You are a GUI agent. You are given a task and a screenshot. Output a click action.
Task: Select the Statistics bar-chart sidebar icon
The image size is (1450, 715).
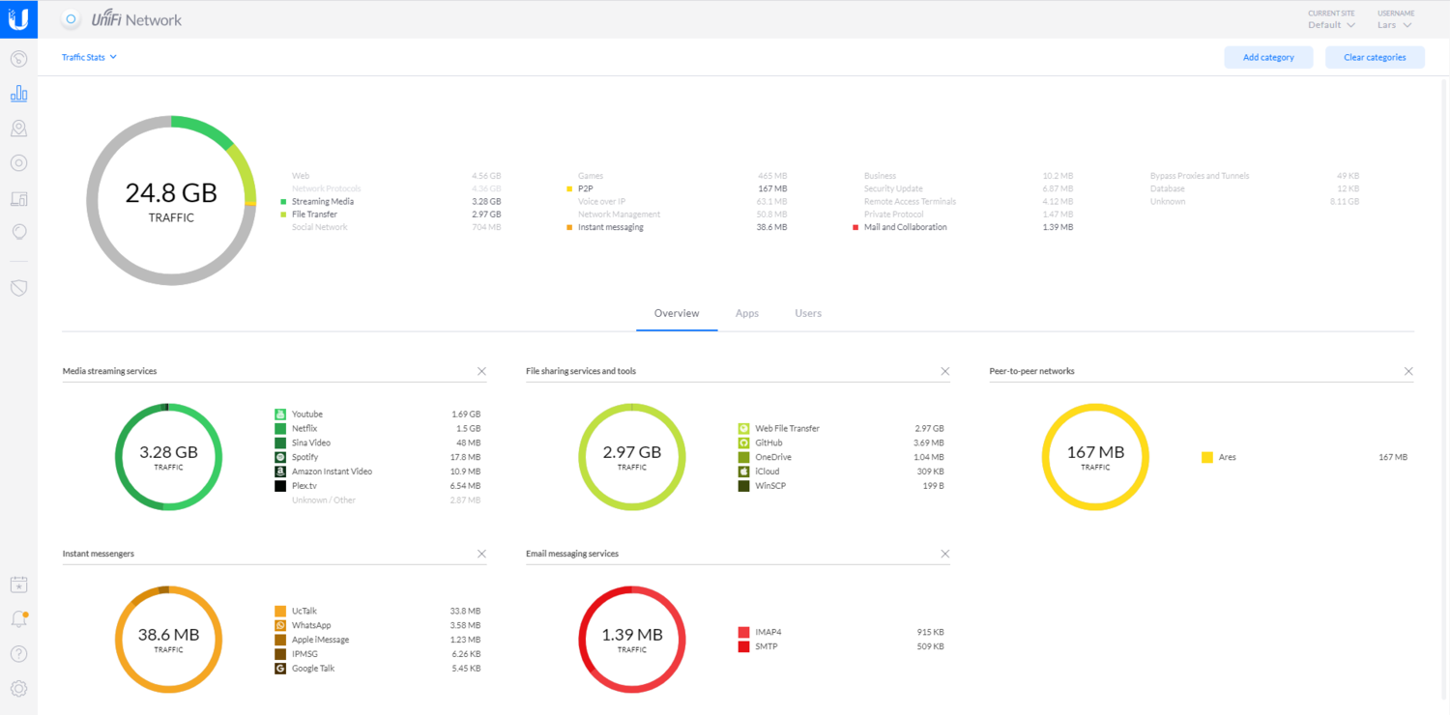pos(18,93)
